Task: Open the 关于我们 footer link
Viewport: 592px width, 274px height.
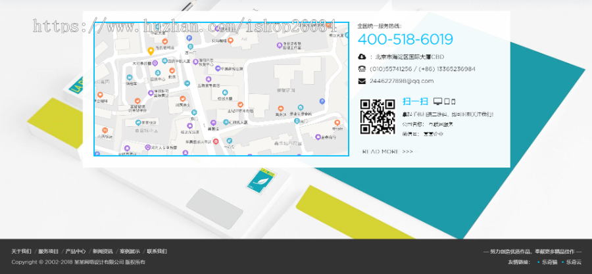Action: pyautogui.click(x=21, y=252)
